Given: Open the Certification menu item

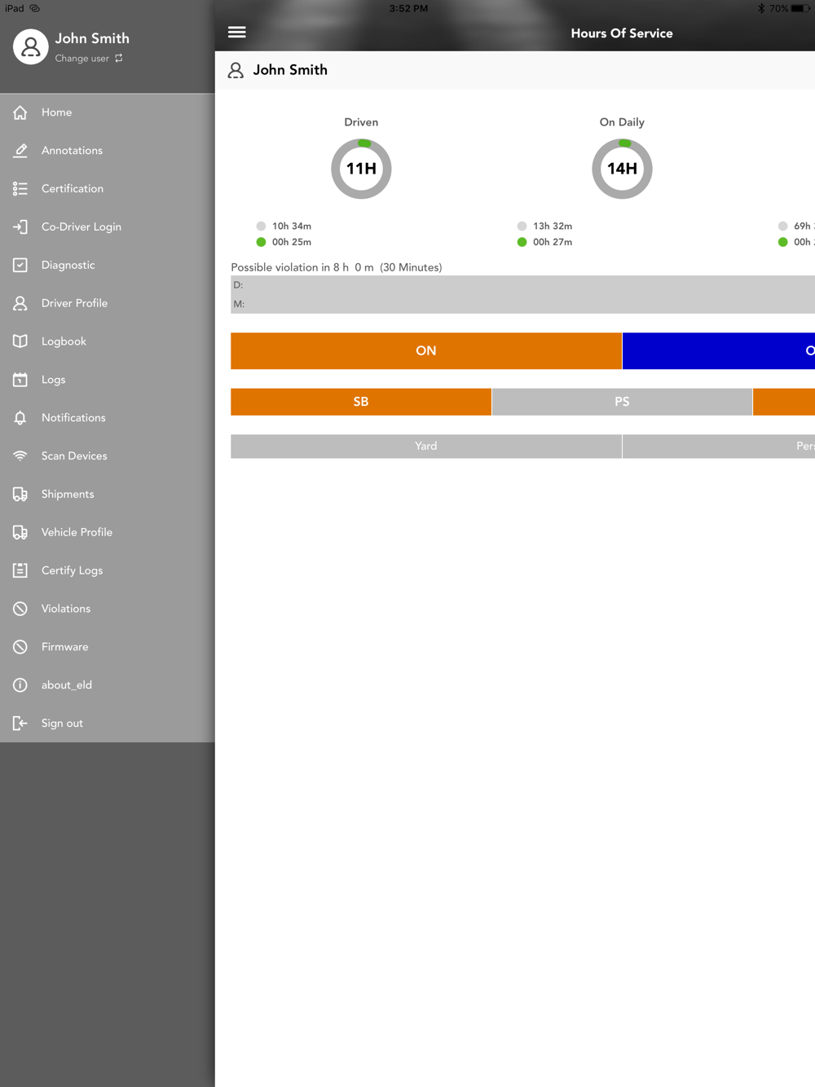Looking at the screenshot, I should (x=108, y=189).
